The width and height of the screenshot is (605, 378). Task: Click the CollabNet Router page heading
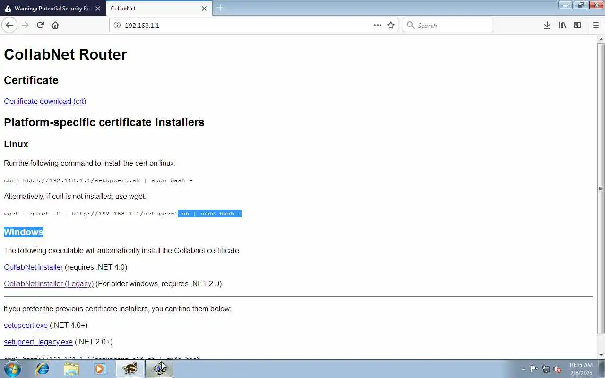[x=65, y=54]
